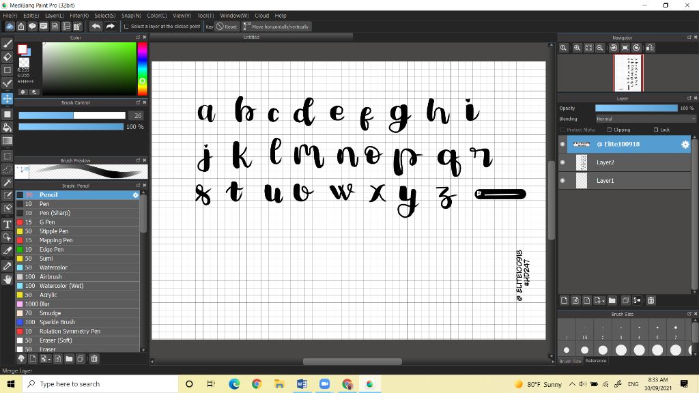Screen dimensions: 699x393
Task: Open Microsoft Edge from the taskbar
Action: point(234,384)
